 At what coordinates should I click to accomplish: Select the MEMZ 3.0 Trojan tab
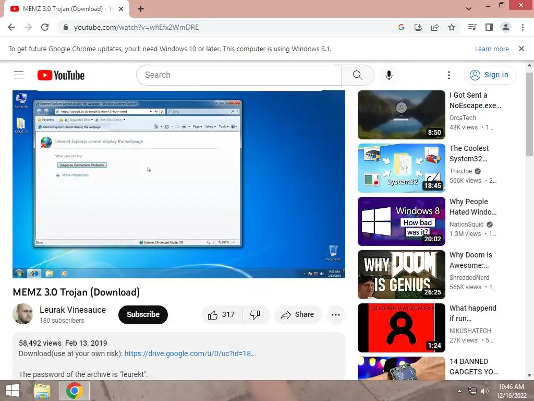coord(67,9)
